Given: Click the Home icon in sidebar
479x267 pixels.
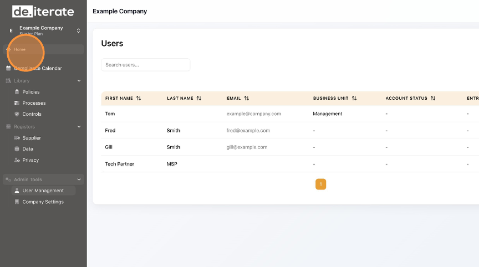Looking at the screenshot, I should (8, 49).
